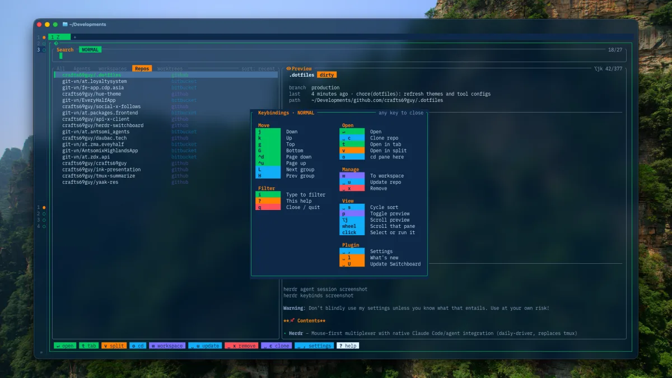This screenshot has width=672, height=378.
Task: Click the NORMAL mode badge beside Search
Action: point(90,50)
